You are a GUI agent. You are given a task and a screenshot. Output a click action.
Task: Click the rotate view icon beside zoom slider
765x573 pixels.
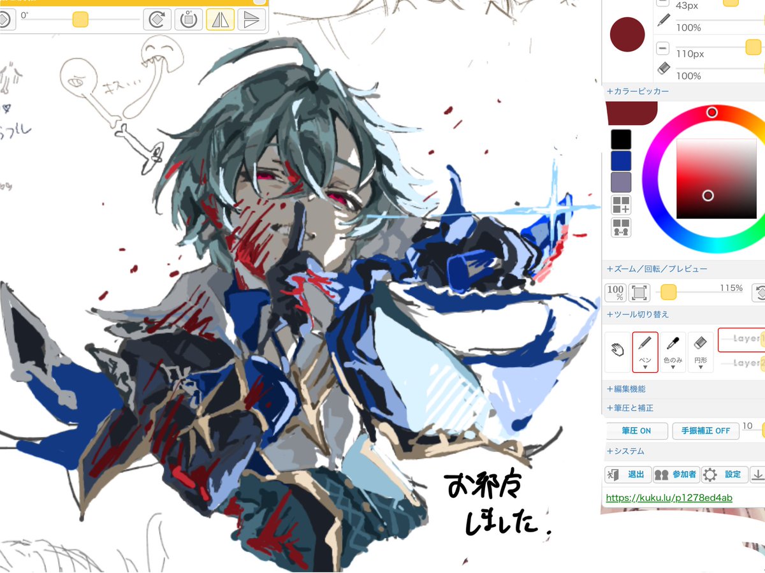point(759,293)
